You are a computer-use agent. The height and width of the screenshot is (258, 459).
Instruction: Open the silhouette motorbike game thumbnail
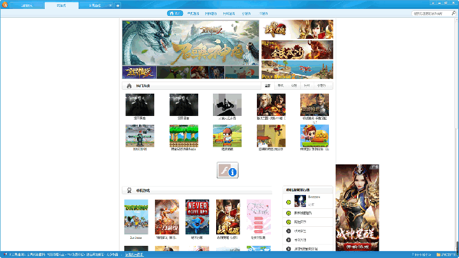click(x=227, y=104)
